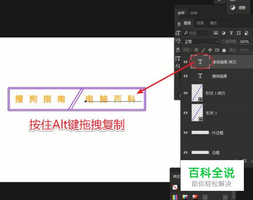
Task: Click baseline shift icon in Character panel
Action: click(x=178, y=66)
